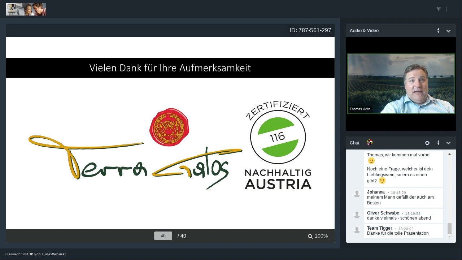Click the 100% zoom level text
This screenshot has height=260, width=462.
pyautogui.click(x=321, y=236)
